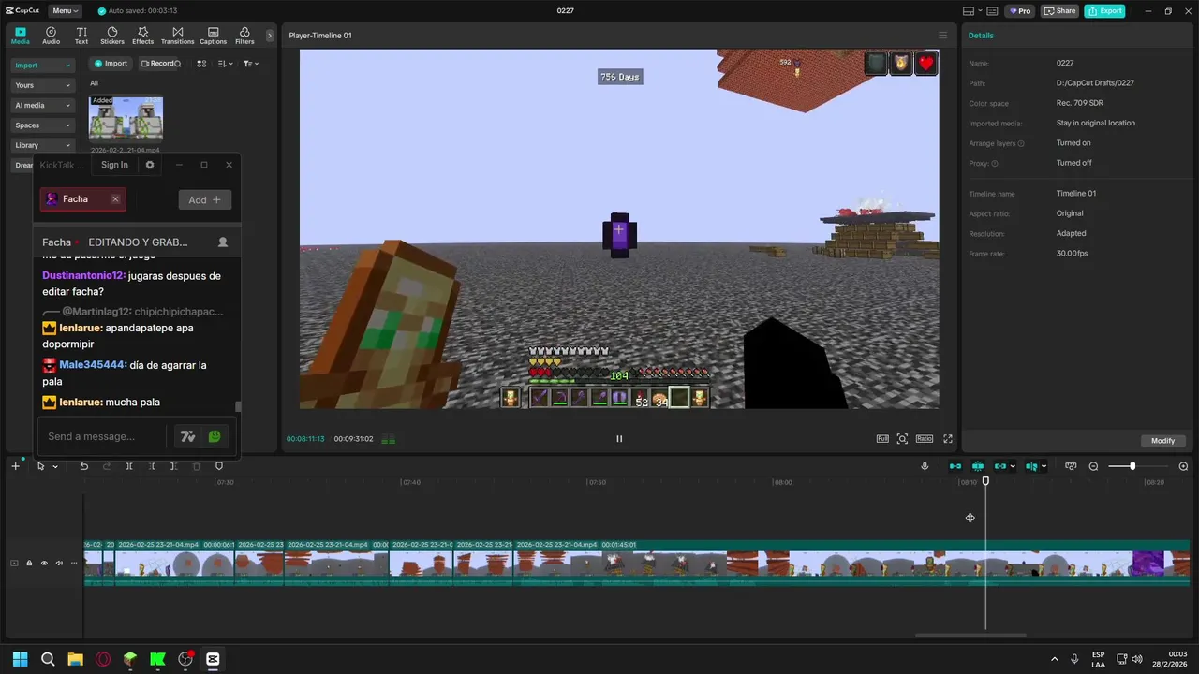
Task: Expand the AI media section
Action: pos(42,105)
